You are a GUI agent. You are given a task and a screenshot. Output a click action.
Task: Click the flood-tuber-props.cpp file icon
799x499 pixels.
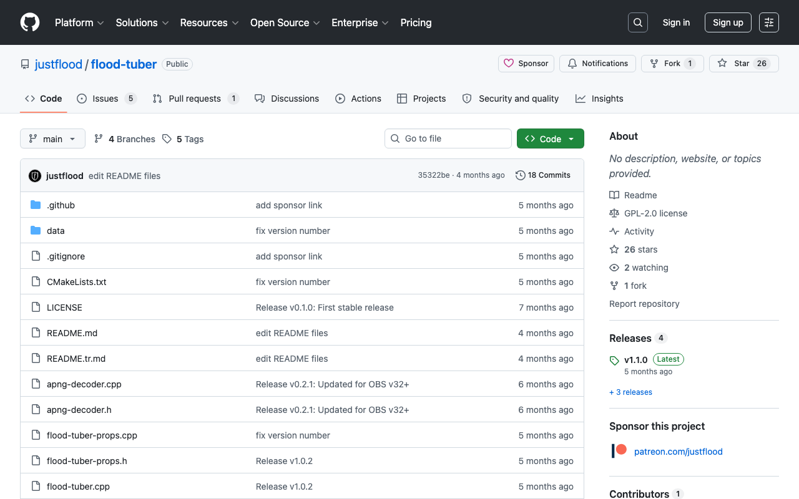coord(36,435)
